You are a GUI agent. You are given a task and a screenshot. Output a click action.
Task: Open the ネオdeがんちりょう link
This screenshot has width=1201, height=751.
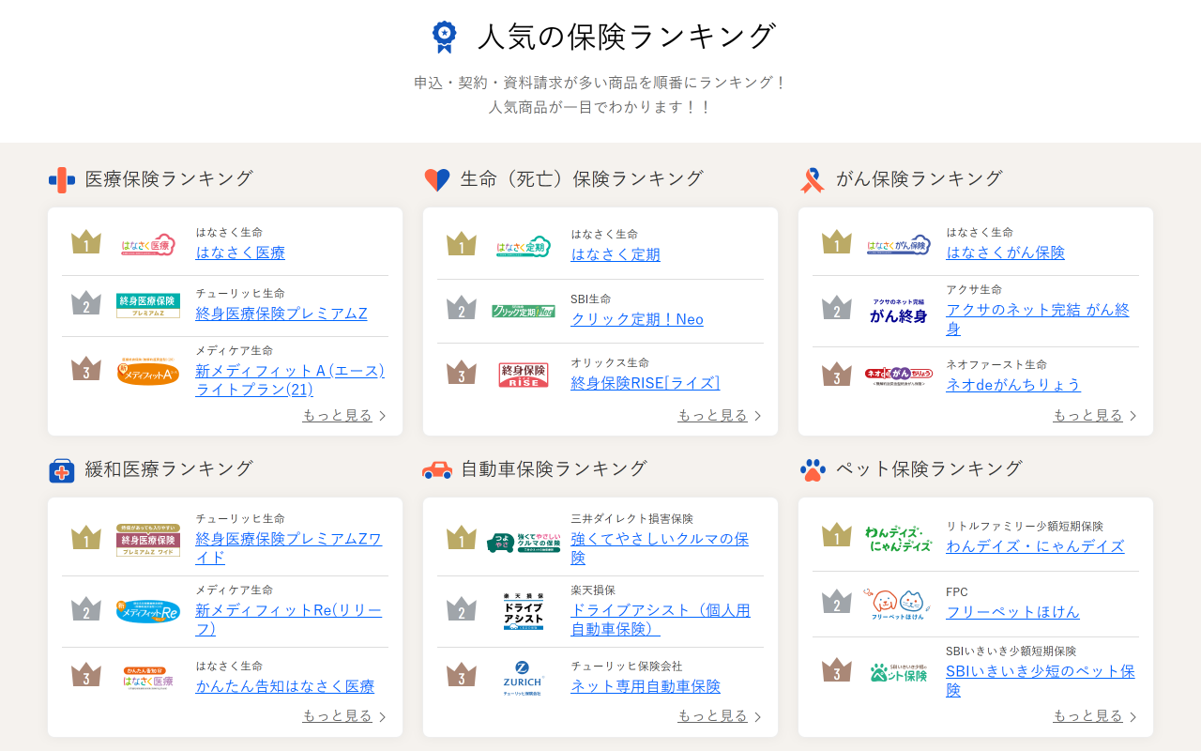1013,384
